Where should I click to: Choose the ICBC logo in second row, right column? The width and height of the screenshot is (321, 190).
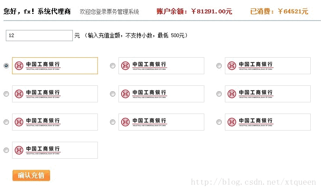click(x=267, y=94)
